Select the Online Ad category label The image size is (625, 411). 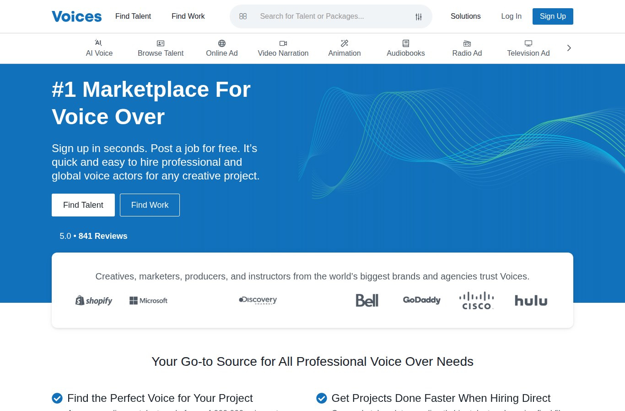(222, 53)
